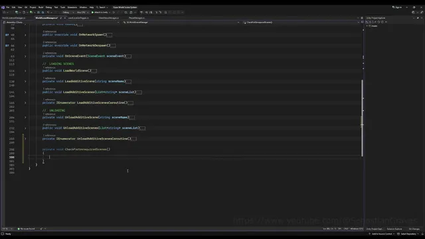Switch to the Git Changes bottom tab
Screen dimensions: 425x239
pyautogui.click(x=414, y=229)
